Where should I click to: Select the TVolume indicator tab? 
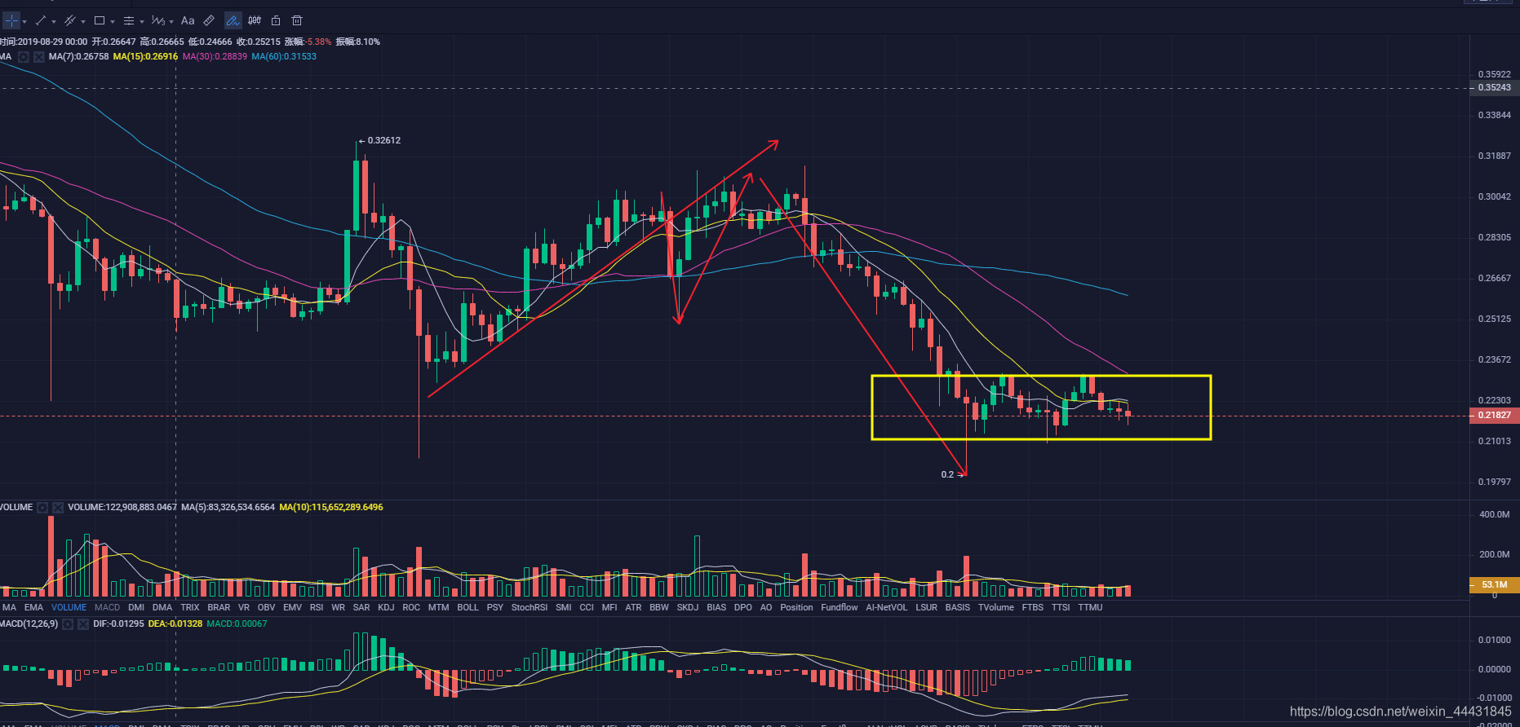[x=995, y=607]
